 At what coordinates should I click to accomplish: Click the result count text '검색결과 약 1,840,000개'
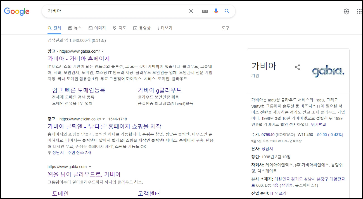point(69,41)
